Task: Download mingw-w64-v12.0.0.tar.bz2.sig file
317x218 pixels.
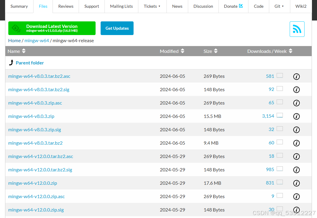Action: point(40,170)
